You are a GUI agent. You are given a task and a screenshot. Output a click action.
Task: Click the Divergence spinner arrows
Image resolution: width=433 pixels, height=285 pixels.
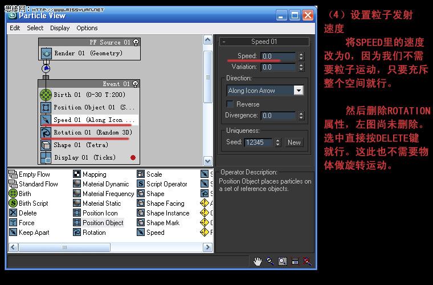point(301,116)
